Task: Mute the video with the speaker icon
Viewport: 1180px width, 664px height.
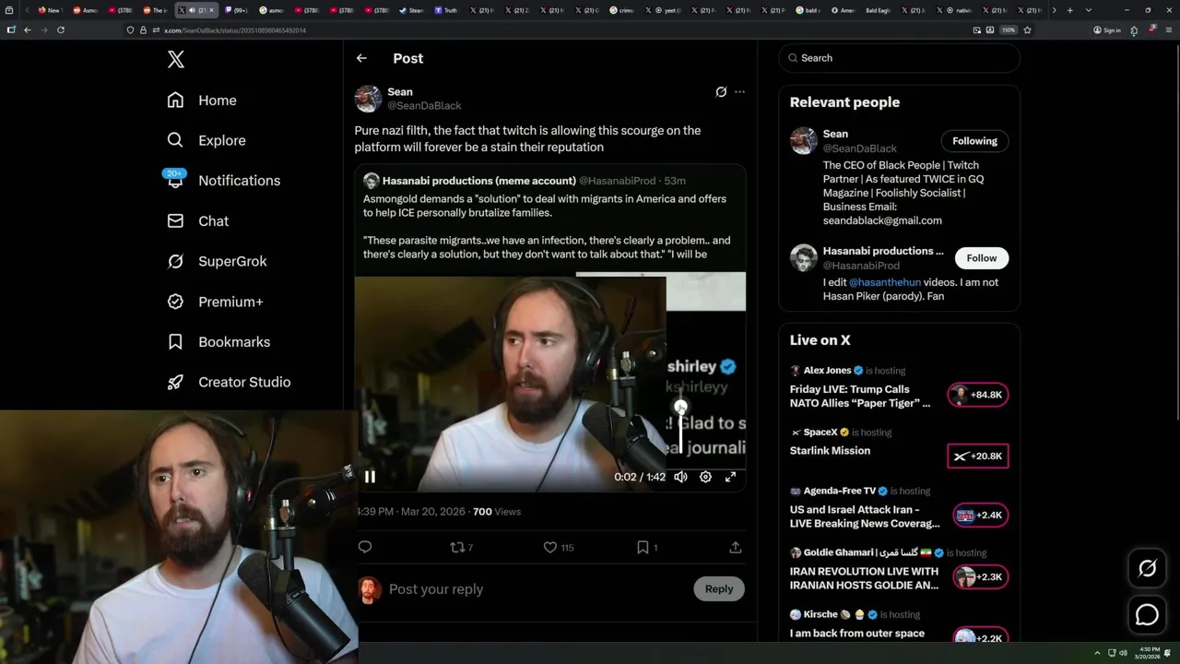Action: click(680, 477)
